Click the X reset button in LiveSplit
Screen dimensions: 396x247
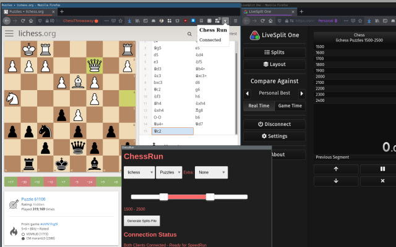(x=382, y=181)
